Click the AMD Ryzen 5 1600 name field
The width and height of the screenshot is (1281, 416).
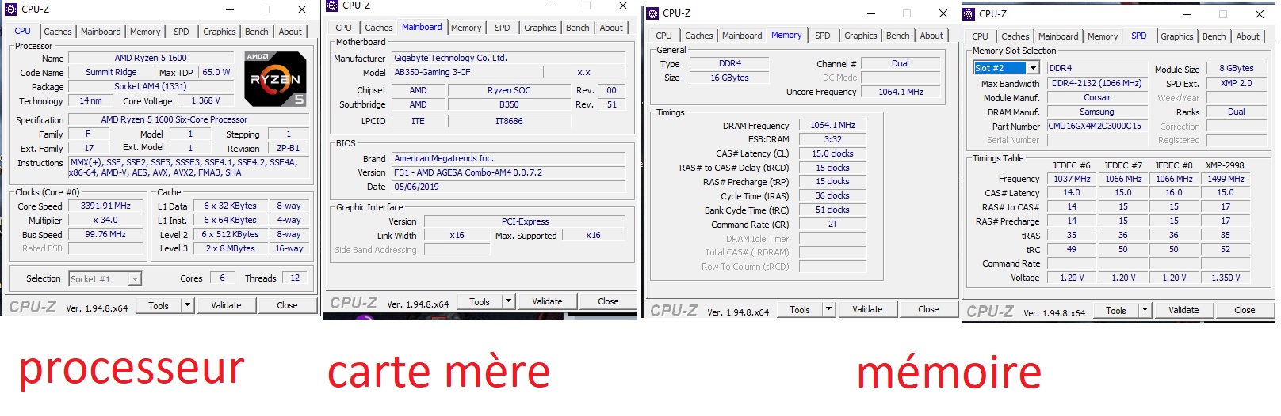coord(151,58)
